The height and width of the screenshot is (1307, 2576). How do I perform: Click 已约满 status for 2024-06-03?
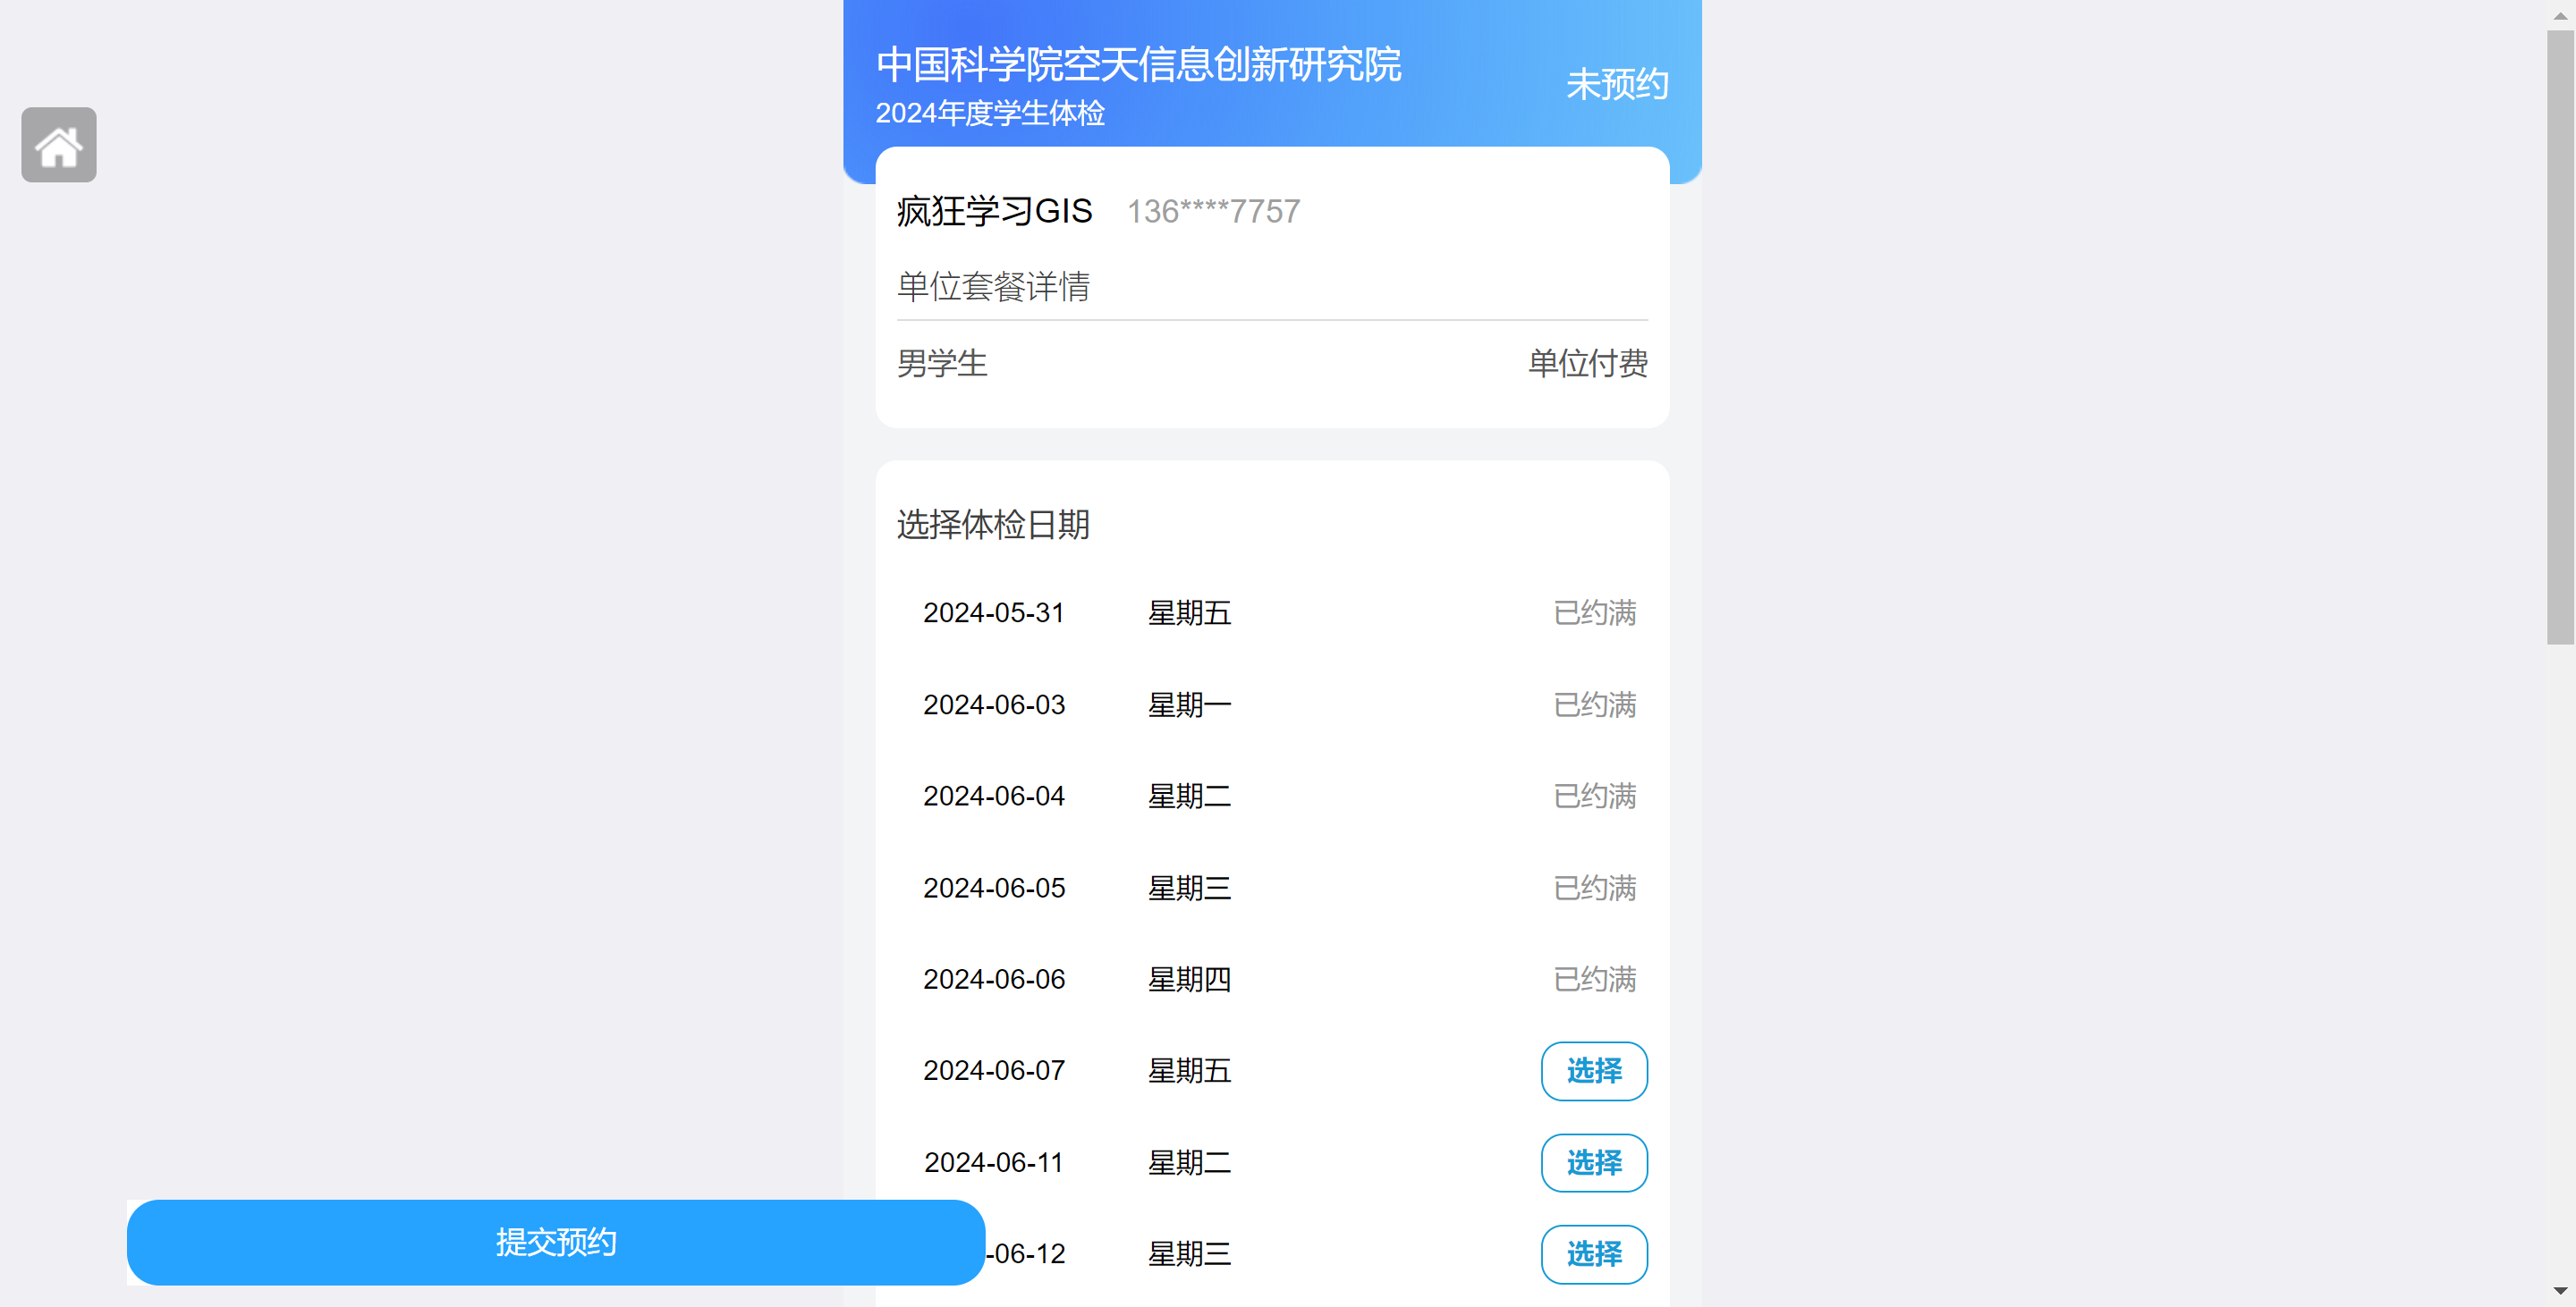click(1594, 705)
